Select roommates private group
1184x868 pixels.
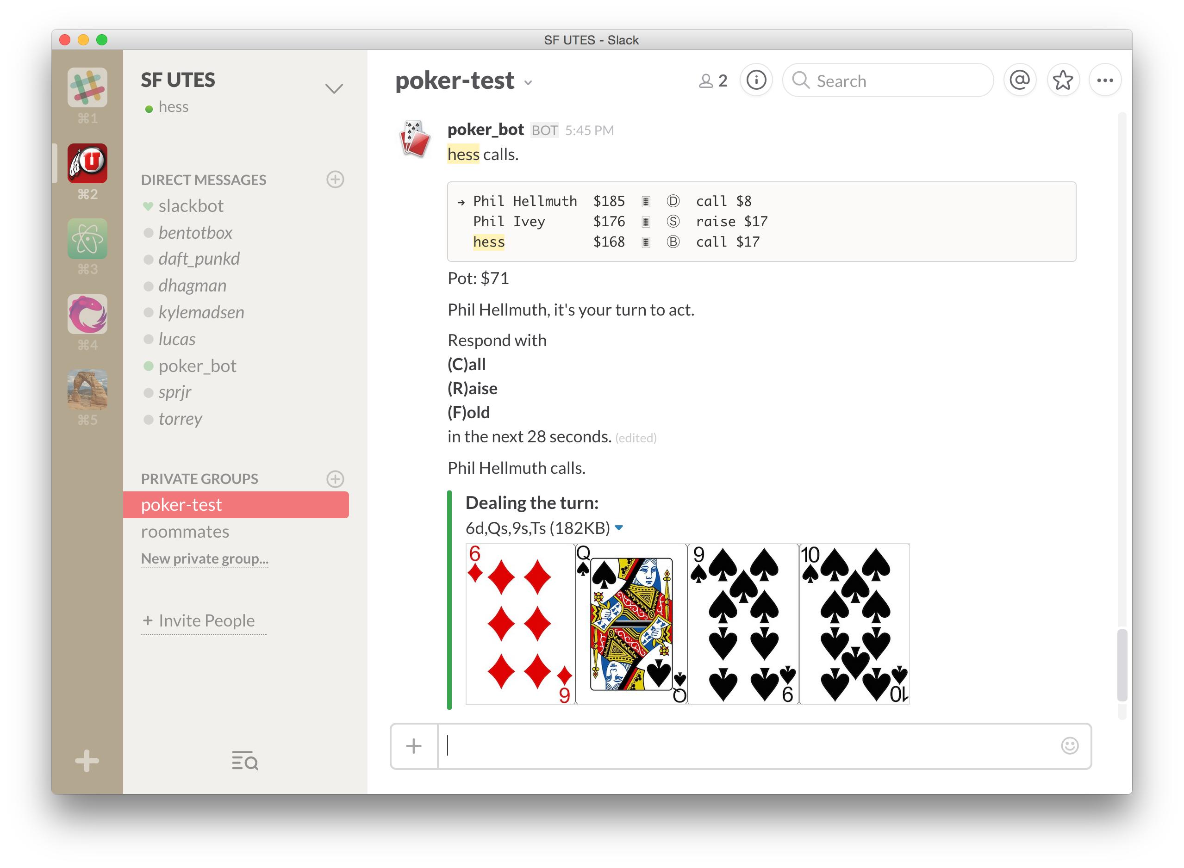pyautogui.click(x=185, y=532)
